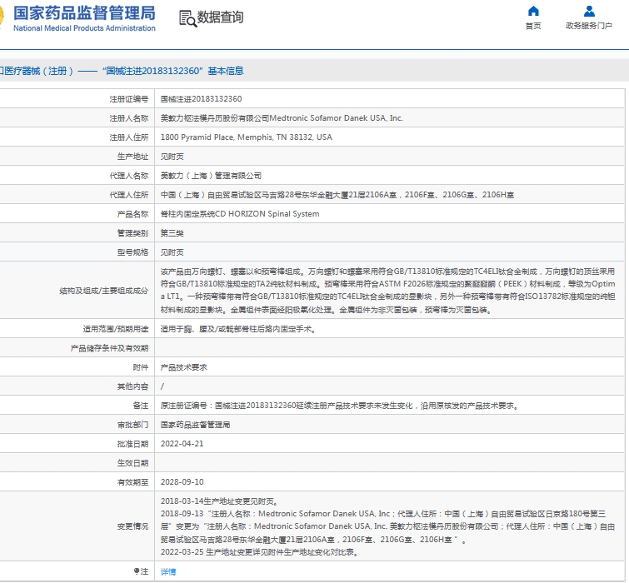Click the NMPA logo emblem
629x583 pixels.
click(x=2, y=17)
